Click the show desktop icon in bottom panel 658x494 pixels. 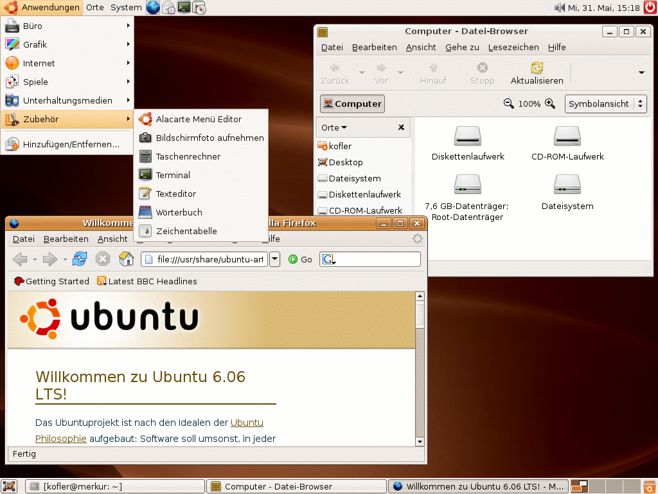pos(9,486)
